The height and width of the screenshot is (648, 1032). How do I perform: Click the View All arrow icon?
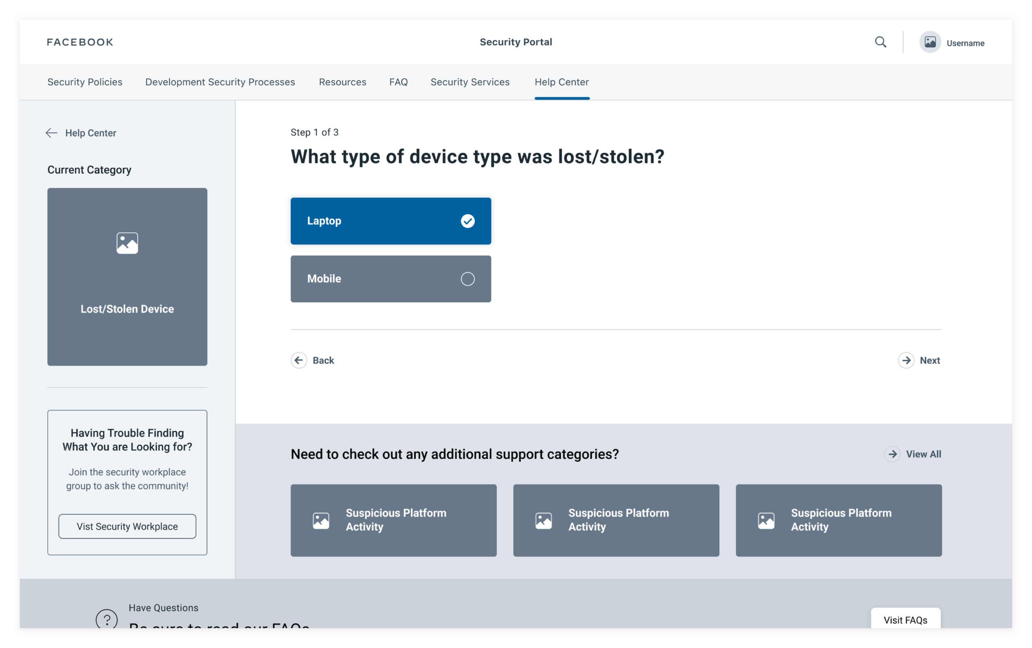pyautogui.click(x=892, y=454)
